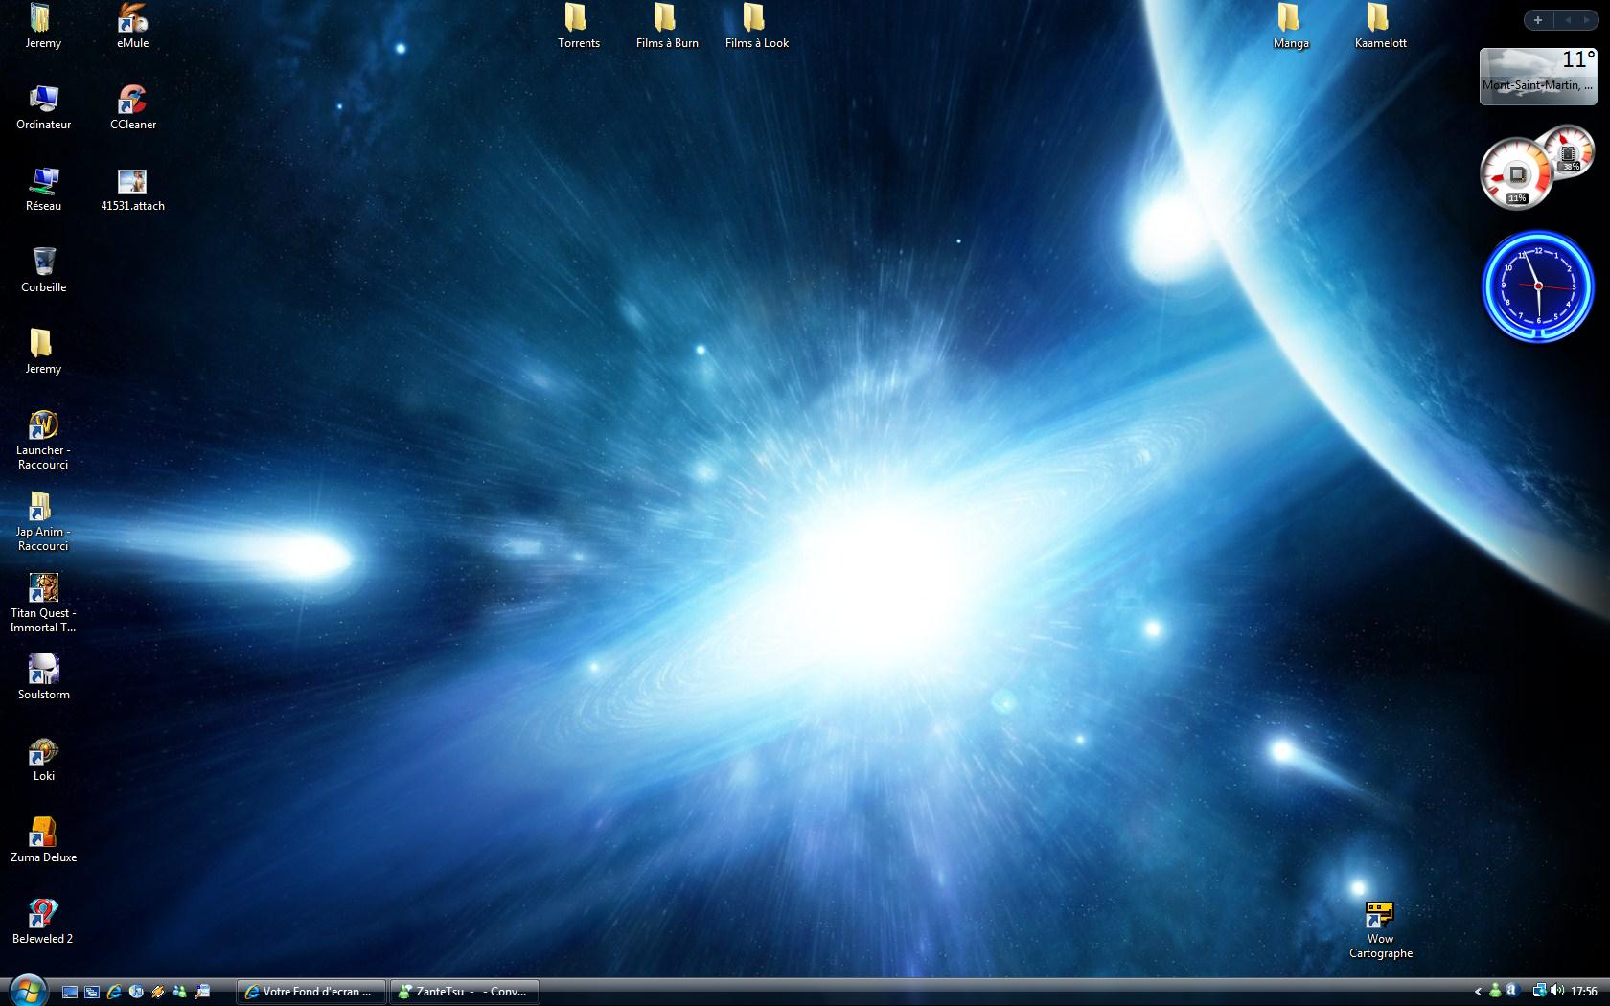Select the Jap'Anim - Raccourci folder shortcut

(x=43, y=522)
